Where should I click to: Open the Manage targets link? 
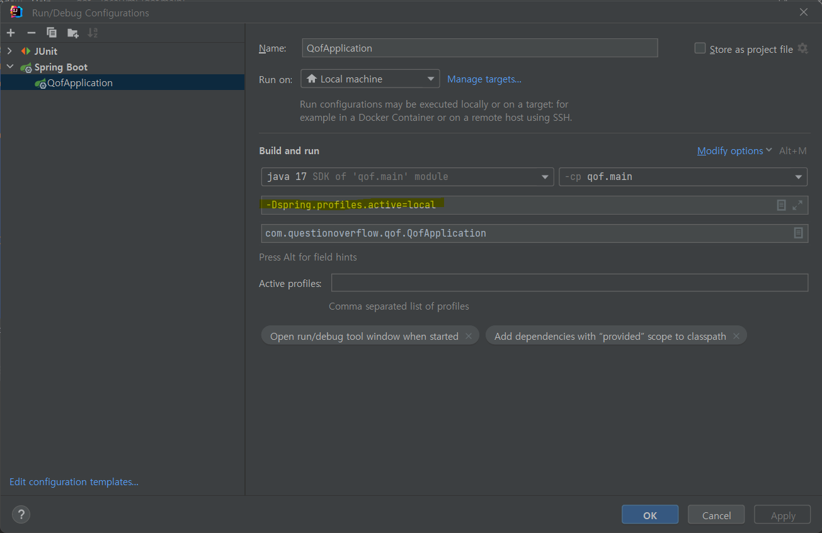pos(484,79)
